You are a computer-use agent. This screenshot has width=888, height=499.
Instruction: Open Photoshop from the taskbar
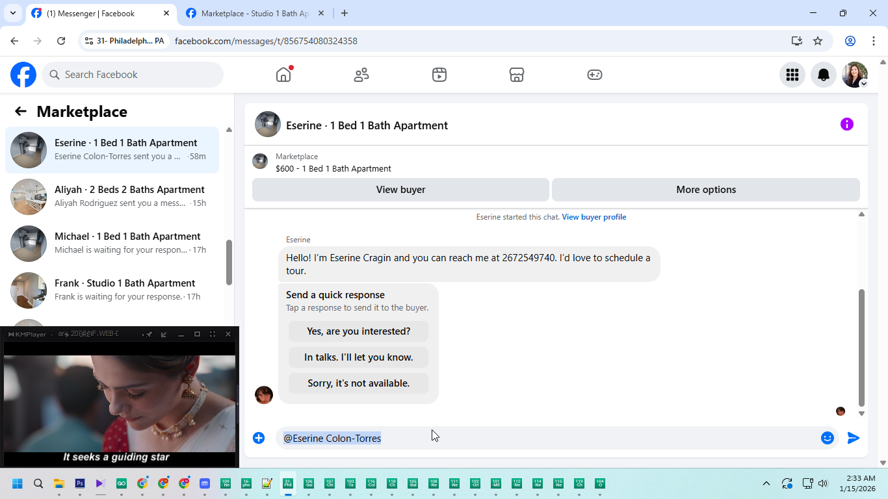click(x=80, y=483)
